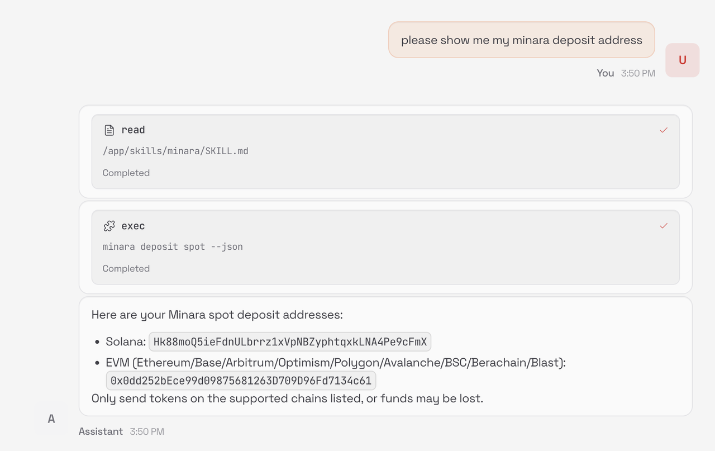
Task: Click the SKILL.md file path
Action: click(x=175, y=151)
